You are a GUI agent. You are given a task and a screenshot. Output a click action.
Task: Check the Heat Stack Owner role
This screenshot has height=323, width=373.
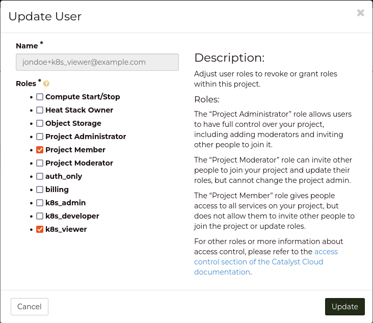(40, 110)
